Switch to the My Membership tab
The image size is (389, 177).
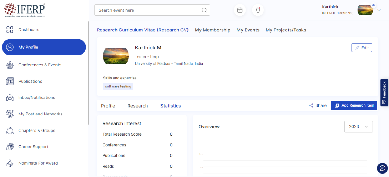213,30
